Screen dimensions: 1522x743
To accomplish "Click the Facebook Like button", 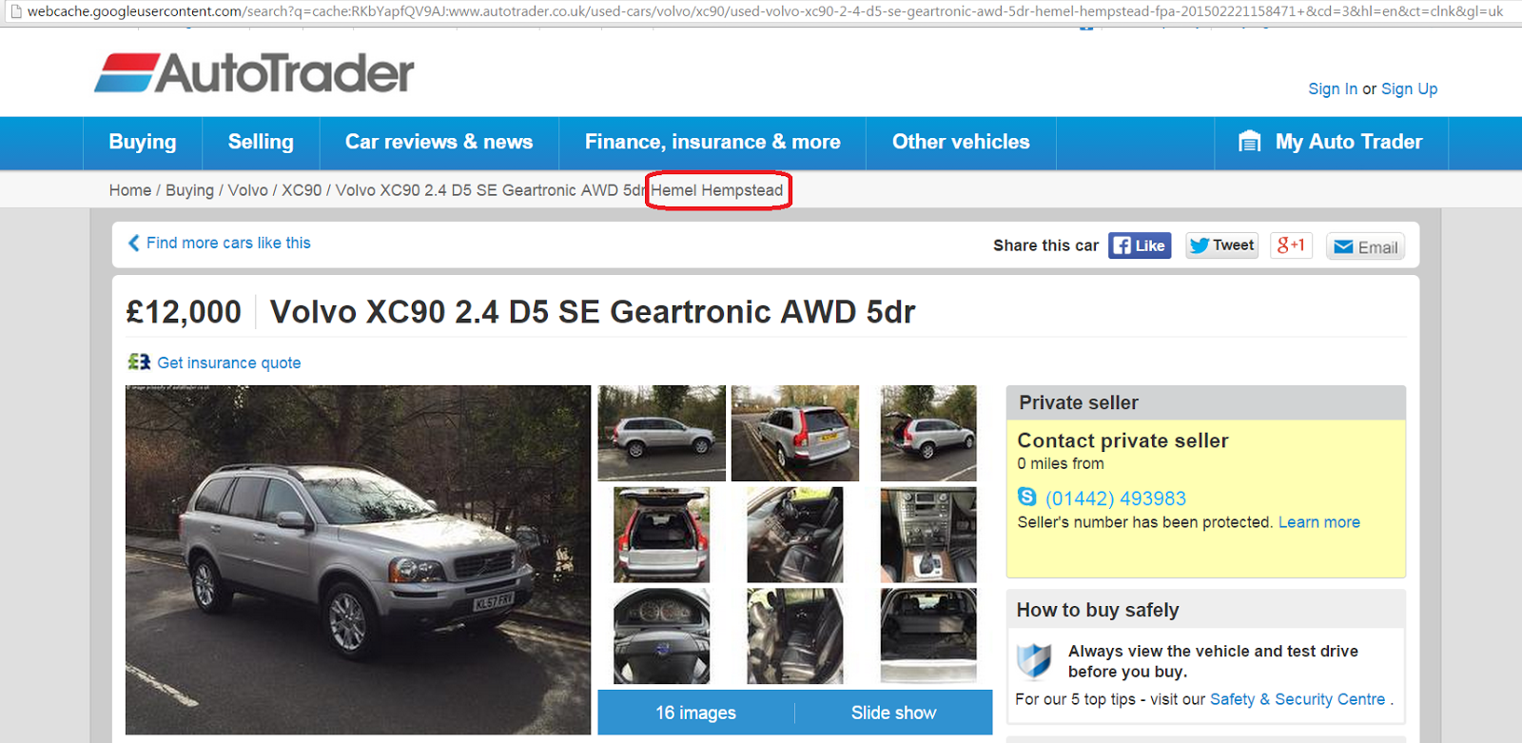I will click(x=1140, y=245).
